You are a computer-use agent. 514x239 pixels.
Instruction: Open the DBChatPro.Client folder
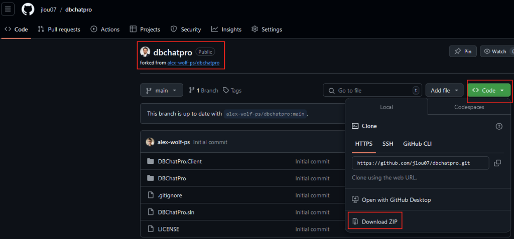(x=180, y=161)
